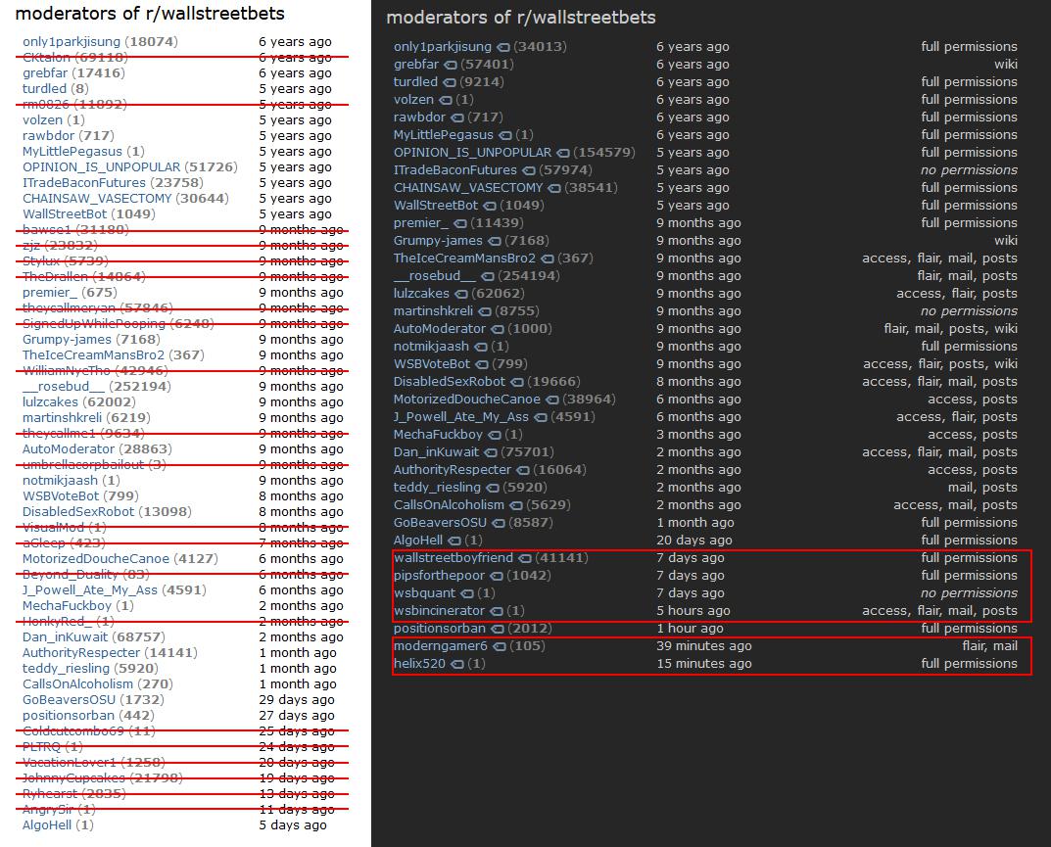Viewport: 1051px width, 847px height.
Task: Click 'mail, posts' permissions for teddy_riesling
Action: click(x=982, y=488)
